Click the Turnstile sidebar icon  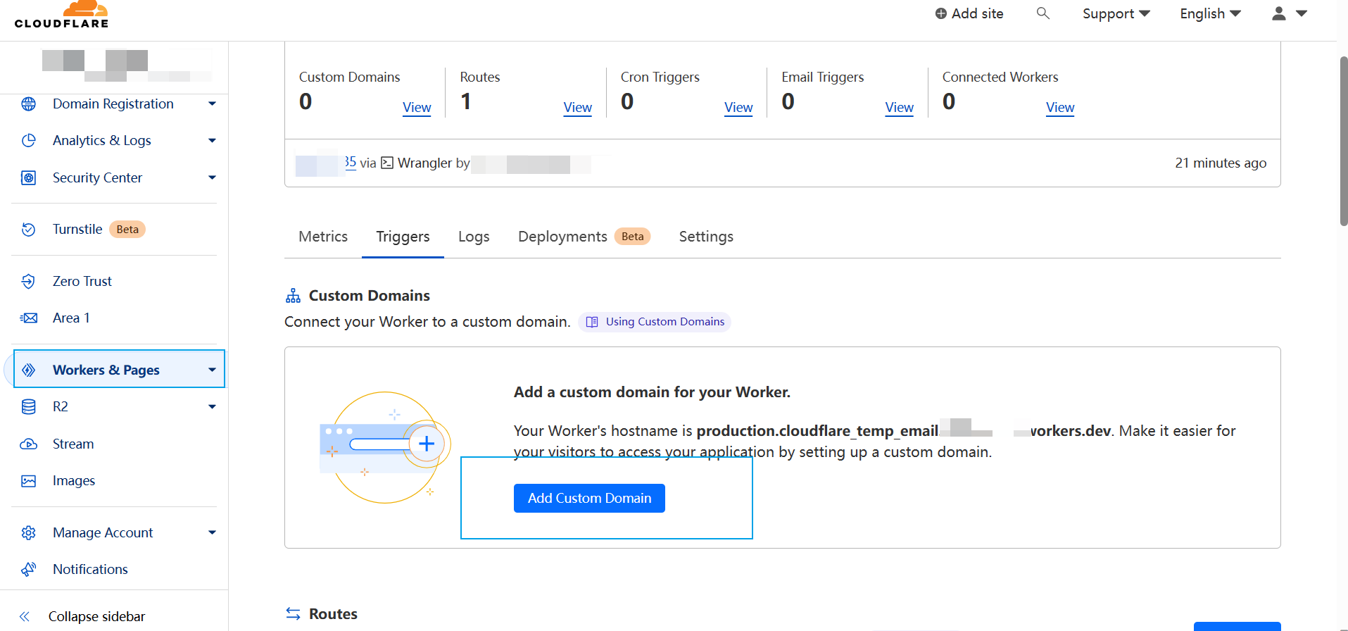(x=28, y=230)
